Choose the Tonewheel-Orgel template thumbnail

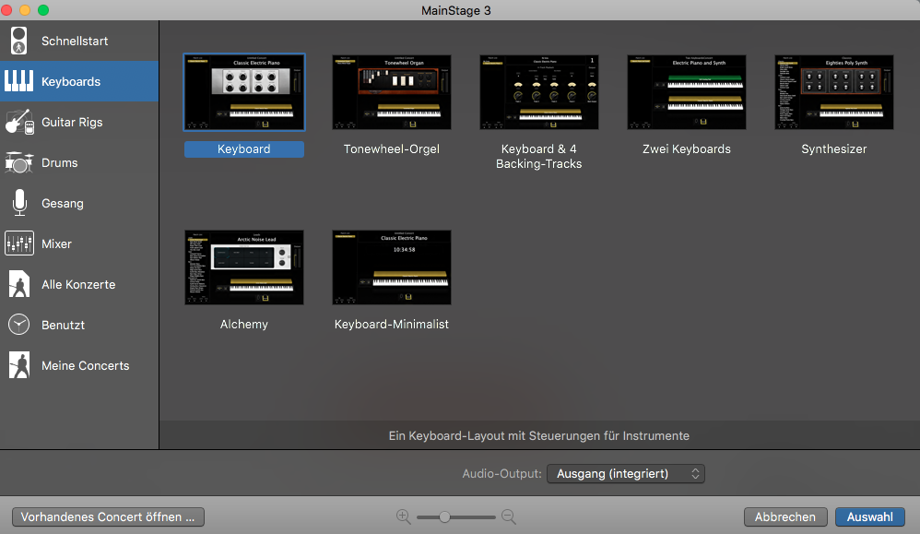click(392, 92)
